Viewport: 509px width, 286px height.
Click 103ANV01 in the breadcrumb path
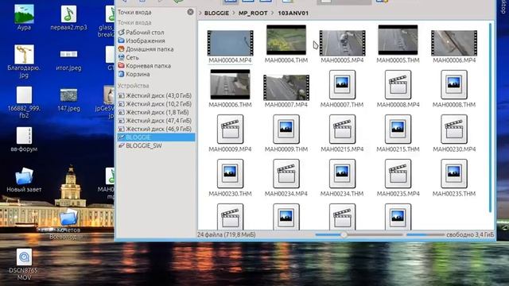pos(293,14)
